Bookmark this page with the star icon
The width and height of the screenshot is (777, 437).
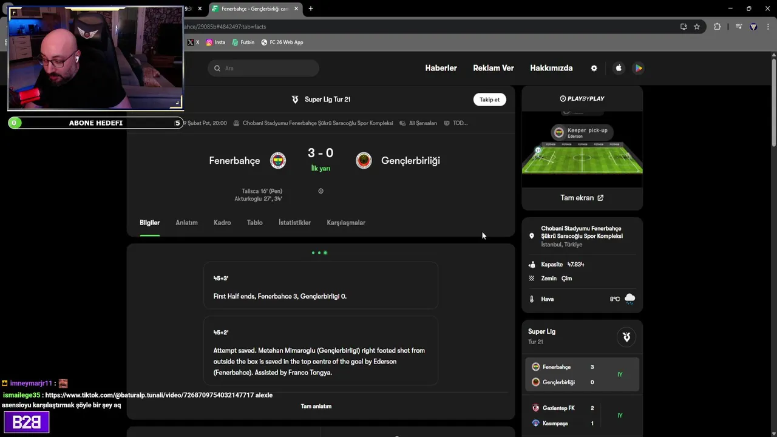(697, 27)
